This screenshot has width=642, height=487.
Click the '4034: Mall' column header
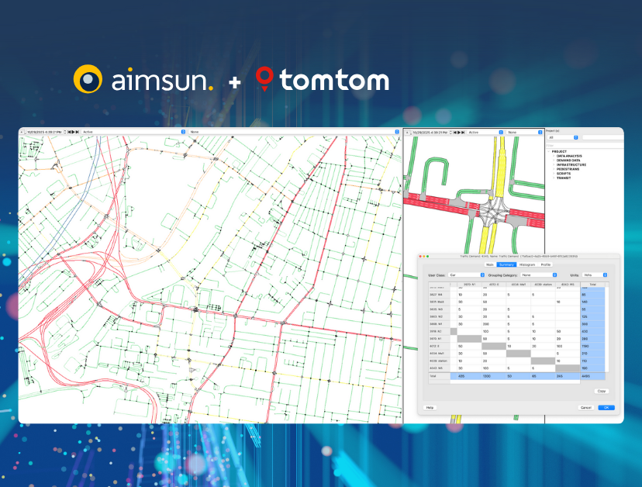click(519, 285)
